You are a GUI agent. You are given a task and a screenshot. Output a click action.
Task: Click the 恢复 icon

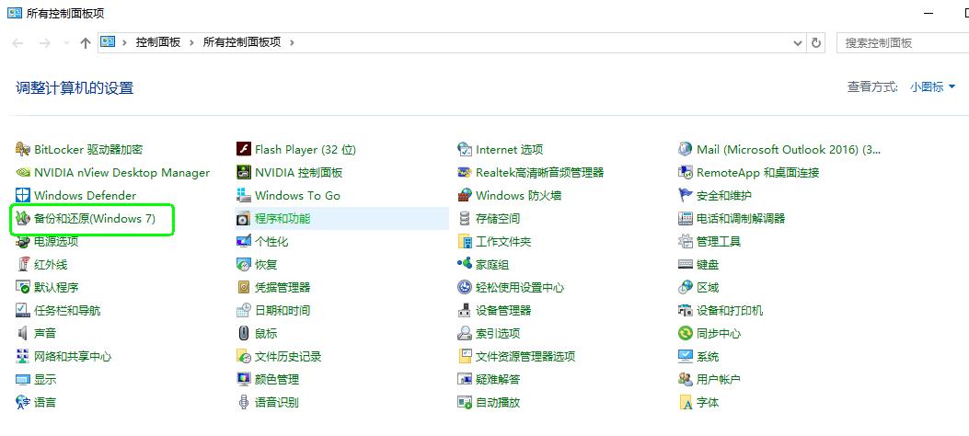coord(244,264)
